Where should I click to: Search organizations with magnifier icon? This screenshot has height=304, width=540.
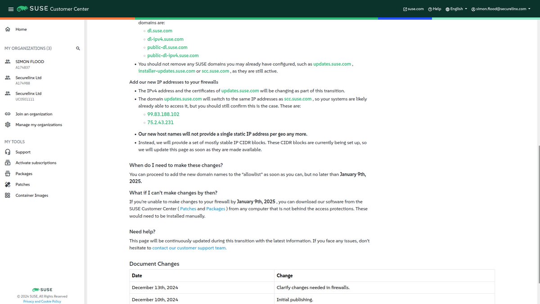tap(78, 48)
